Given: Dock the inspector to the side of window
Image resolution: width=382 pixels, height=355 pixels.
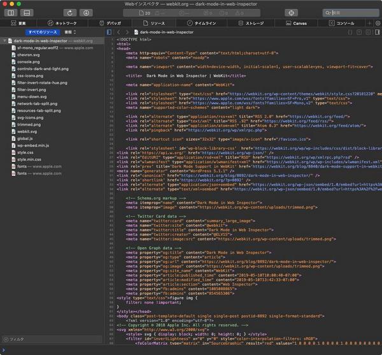Looking at the screenshot, I should [x=11, y=13].
